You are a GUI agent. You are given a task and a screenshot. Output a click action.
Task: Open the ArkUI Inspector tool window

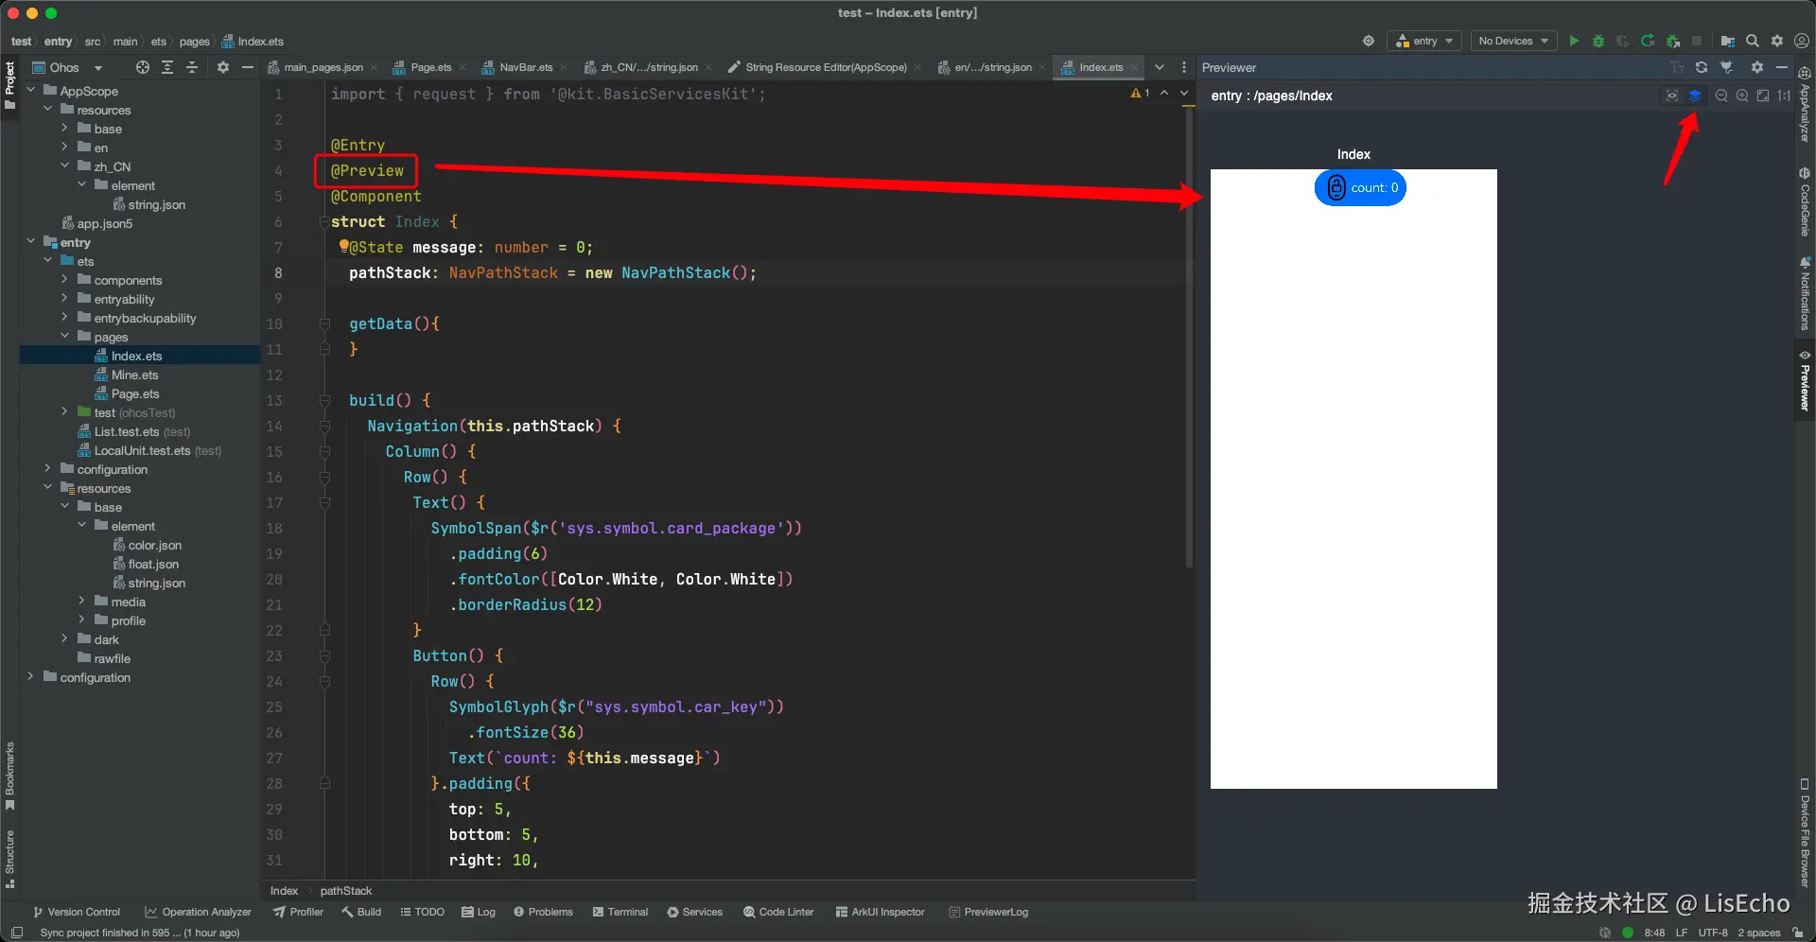coord(880,912)
